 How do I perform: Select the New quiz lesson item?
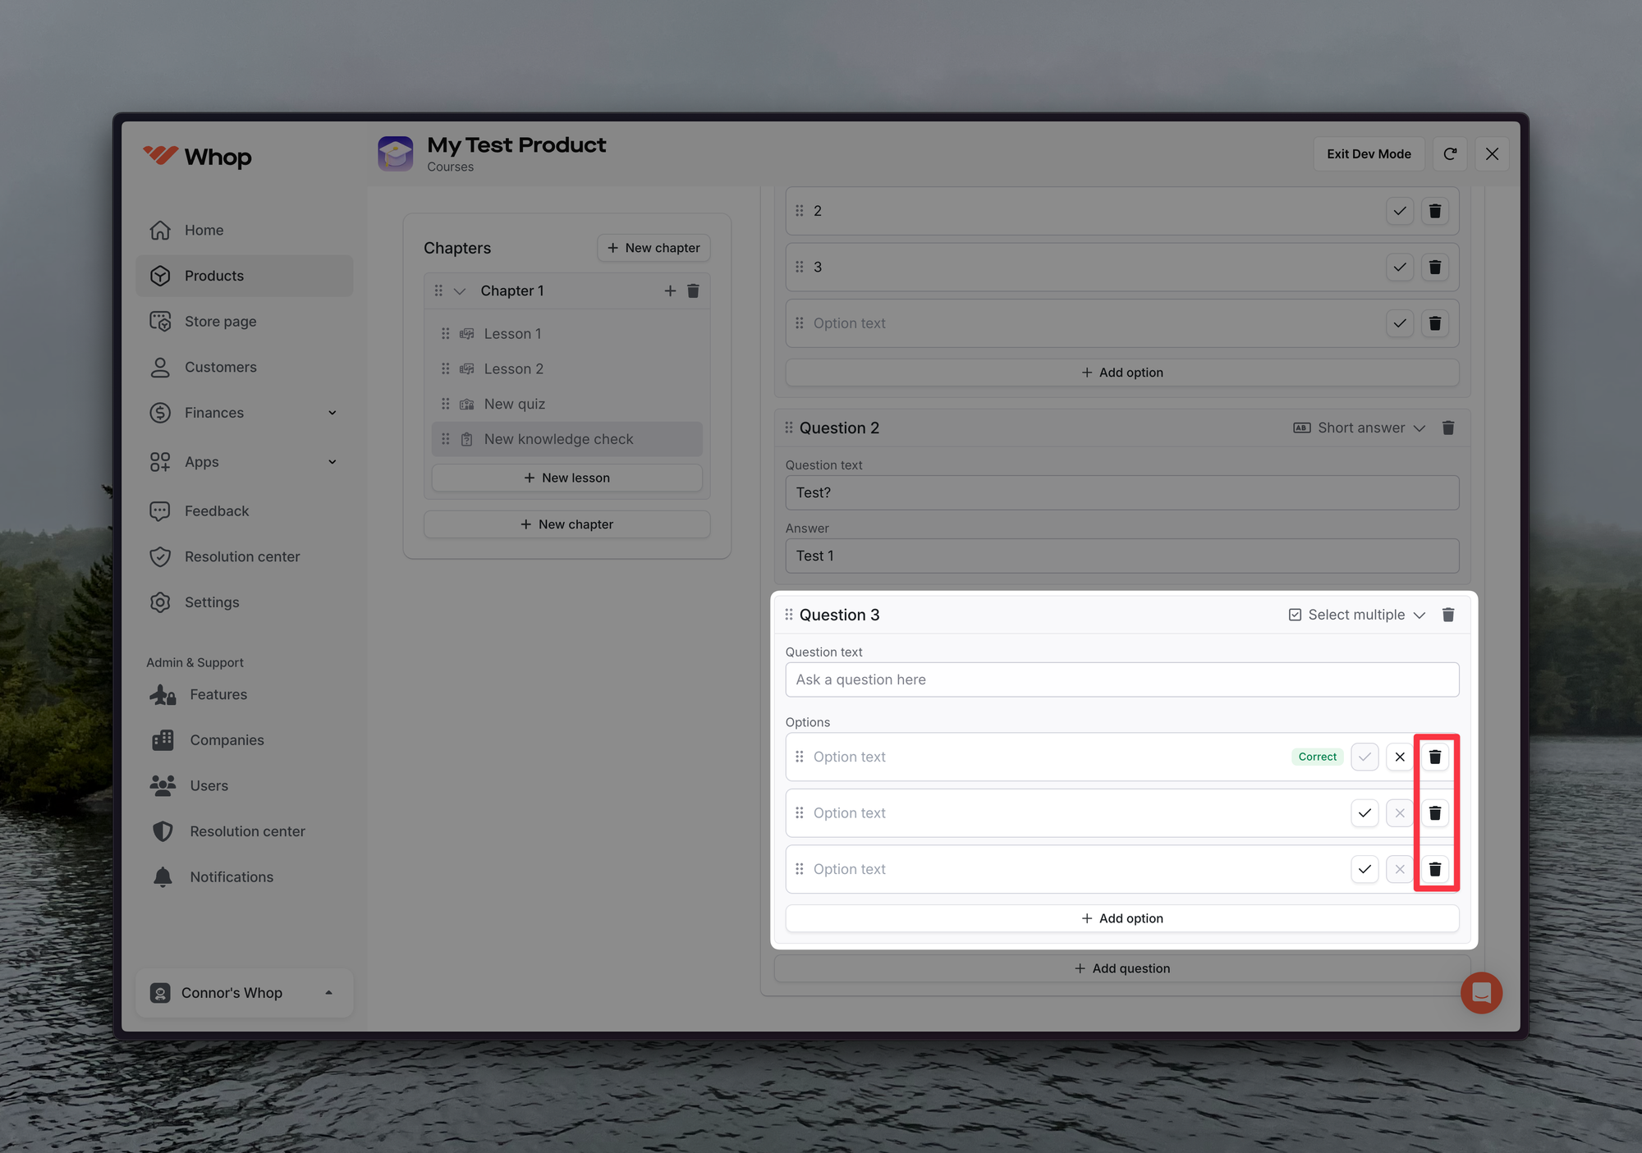coord(515,404)
